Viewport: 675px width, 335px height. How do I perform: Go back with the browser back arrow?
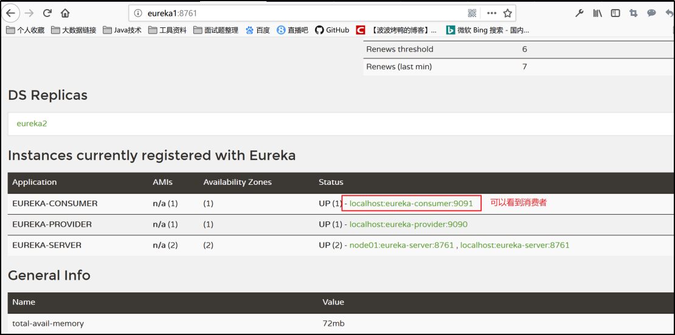point(11,13)
